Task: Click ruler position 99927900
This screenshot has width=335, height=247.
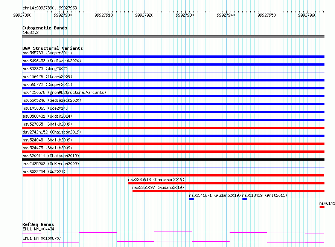Action: click(63, 15)
